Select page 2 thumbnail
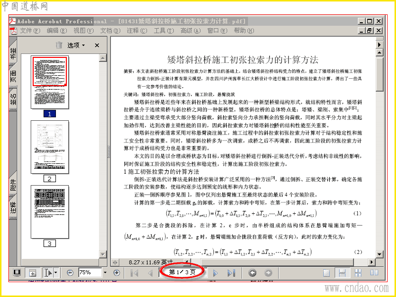This screenshot has height=297, width=396. pyautogui.click(x=50, y=147)
